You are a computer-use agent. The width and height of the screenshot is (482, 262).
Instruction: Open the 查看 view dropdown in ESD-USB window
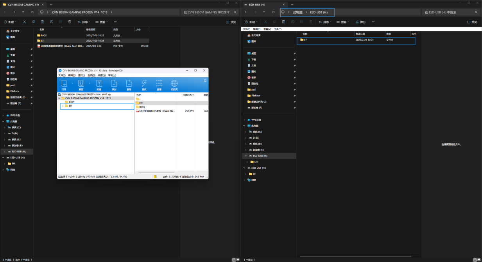pyautogui.click(x=343, y=22)
